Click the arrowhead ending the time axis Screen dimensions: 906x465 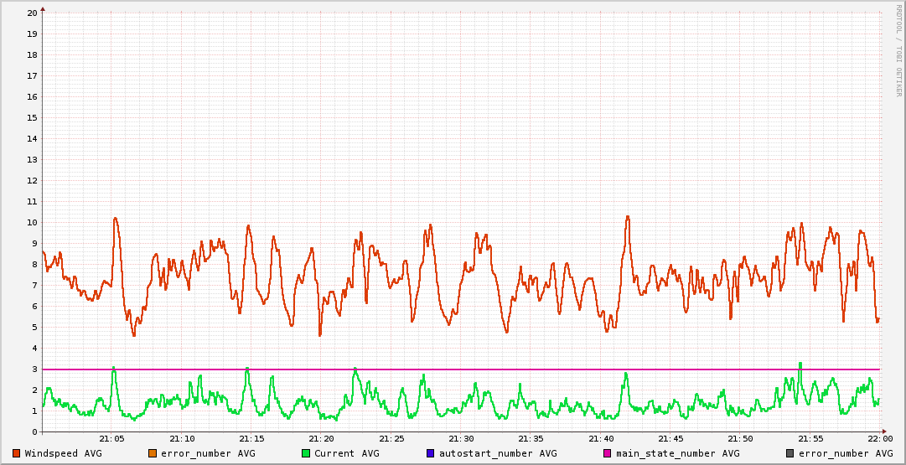coord(884,432)
